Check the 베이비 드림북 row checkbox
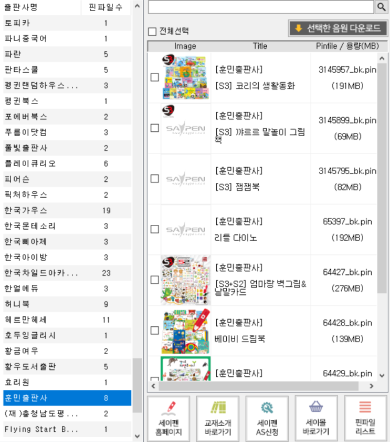The height and width of the screenshot is (442, 390). click(x=155, y=331)
